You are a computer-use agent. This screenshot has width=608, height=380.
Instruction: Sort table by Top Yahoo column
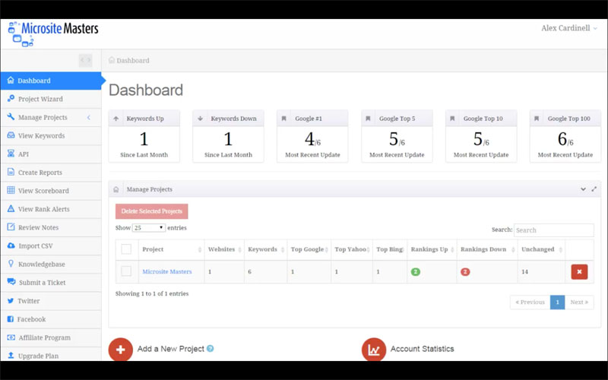point(352,249)
